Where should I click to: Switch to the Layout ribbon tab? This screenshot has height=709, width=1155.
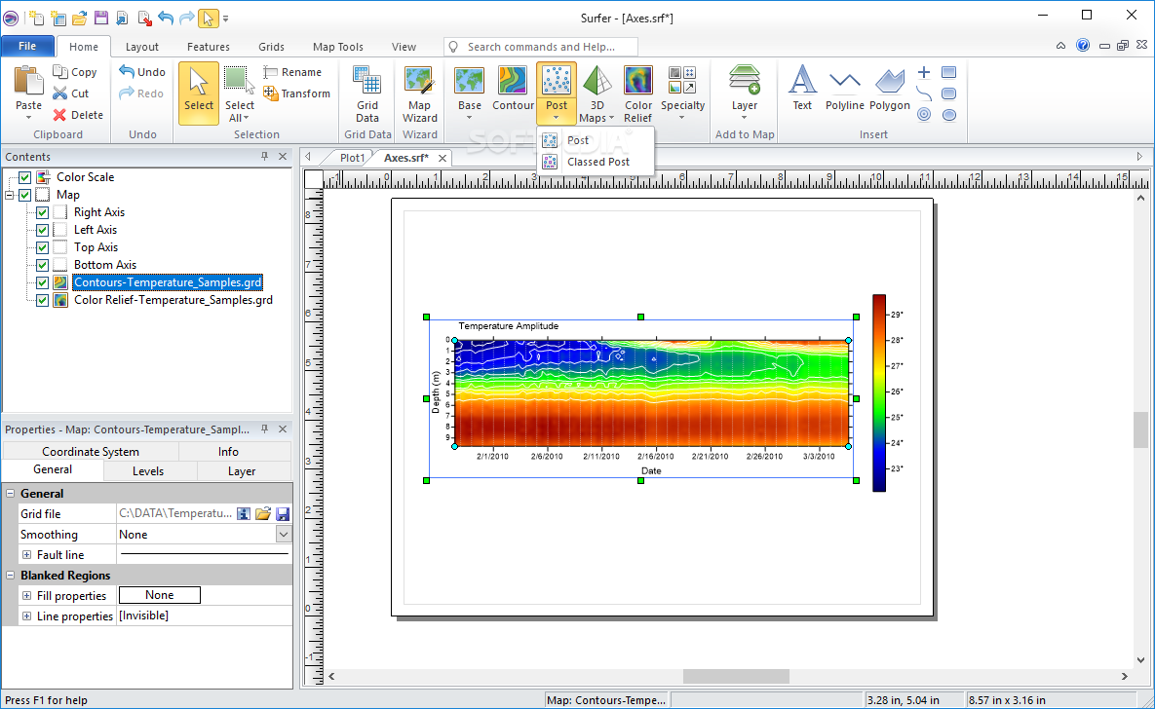coord(141,47)
